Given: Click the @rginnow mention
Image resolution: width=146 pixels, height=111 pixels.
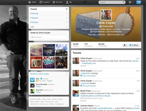Looking at the screenshot, I should (85, 83).
